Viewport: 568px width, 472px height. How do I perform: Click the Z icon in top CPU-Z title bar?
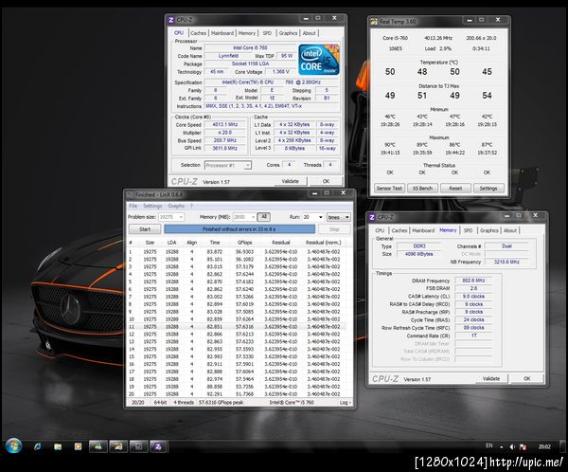pos(171,20)
